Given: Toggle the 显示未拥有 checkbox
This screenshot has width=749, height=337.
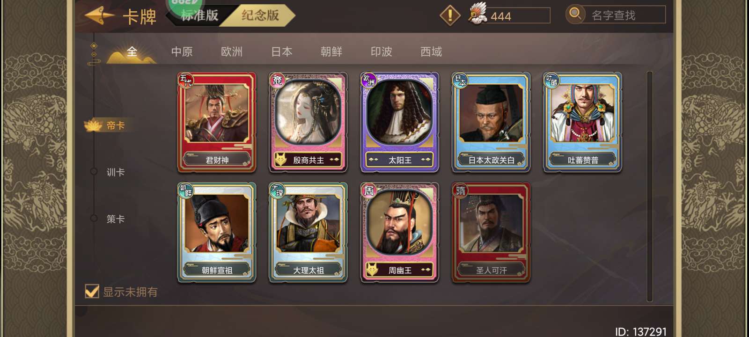Looking at the screenshot, I should click(x=92, y=291).
